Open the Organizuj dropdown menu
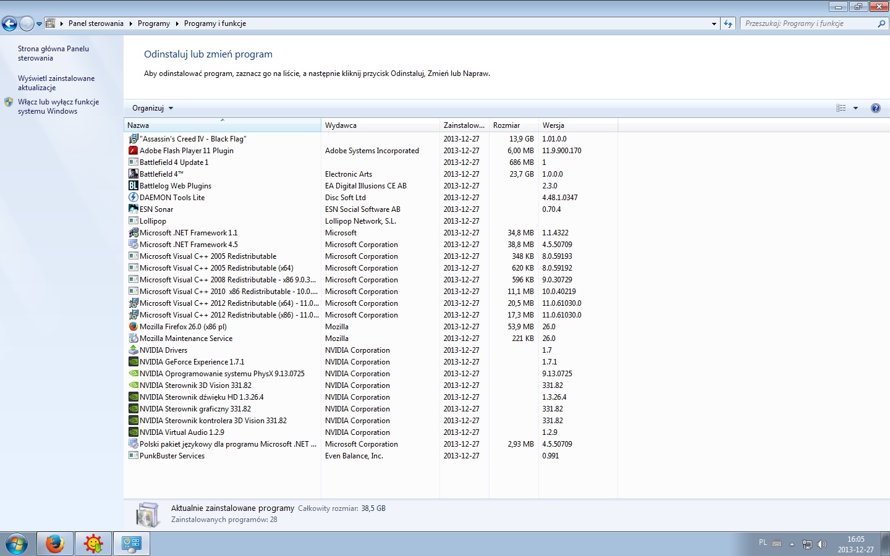Viewport: 890px width, 556px height. click(153, 108)
